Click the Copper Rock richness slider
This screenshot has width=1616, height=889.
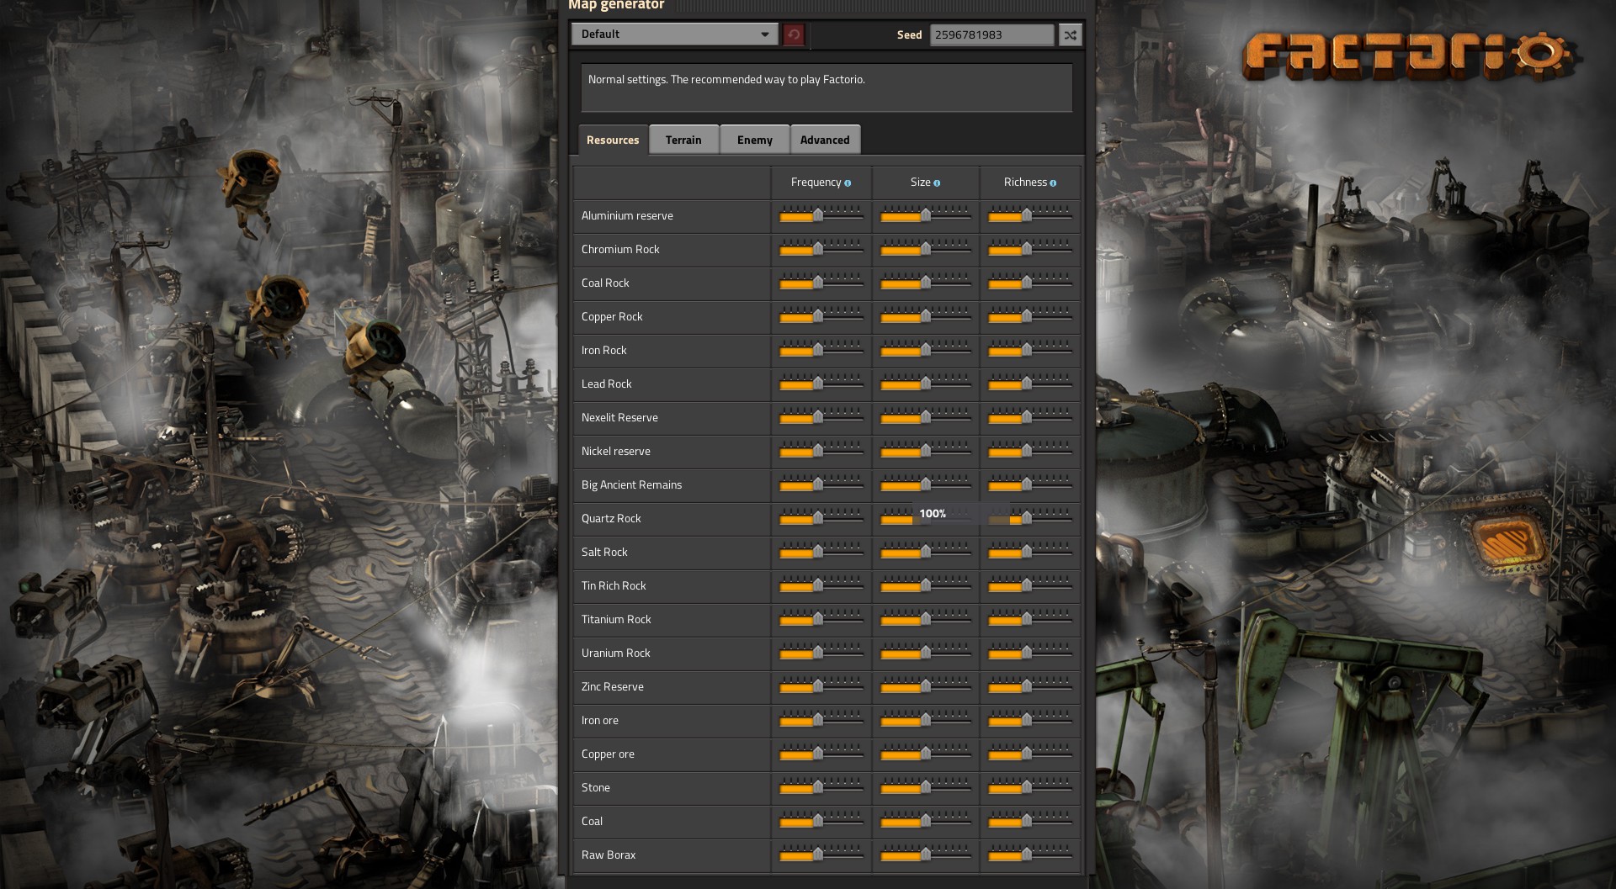click(x=1030, y=317)
